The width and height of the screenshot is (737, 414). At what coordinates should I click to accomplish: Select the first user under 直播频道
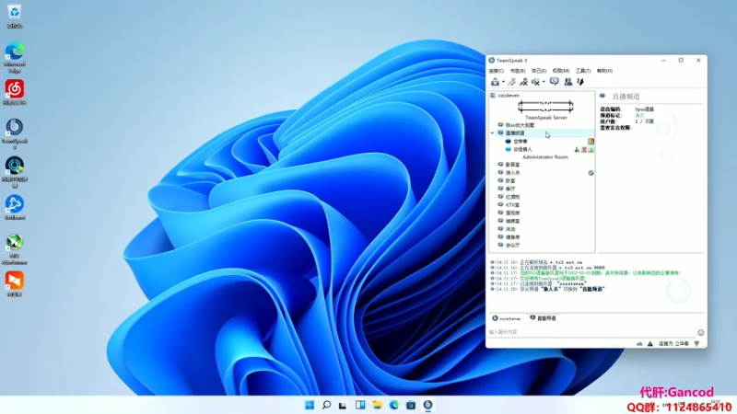point(521,142)
